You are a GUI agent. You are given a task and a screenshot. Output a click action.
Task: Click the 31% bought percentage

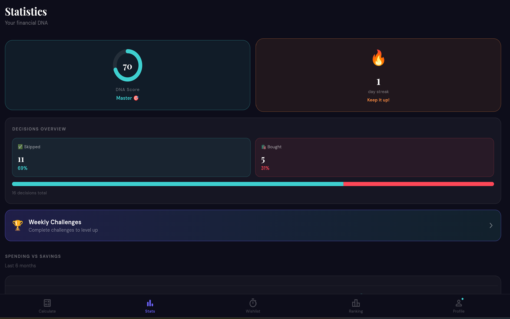(x=265, y=168)
